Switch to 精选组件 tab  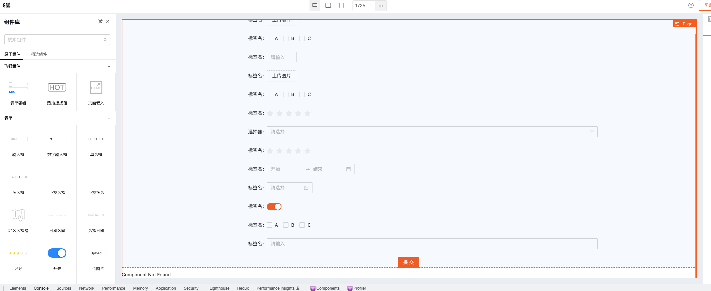(39, 54)
